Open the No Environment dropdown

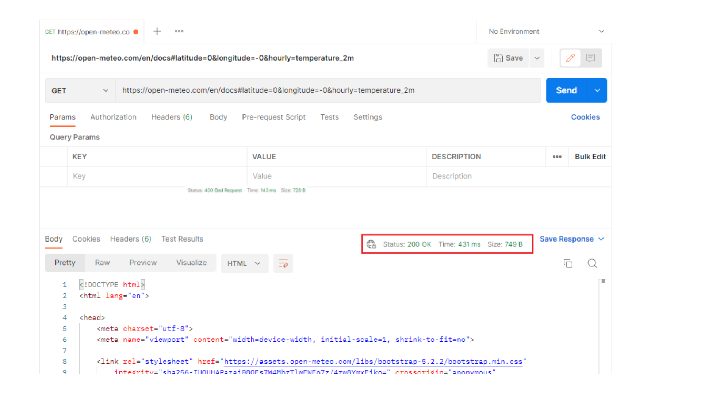click(x=547, y=31)
